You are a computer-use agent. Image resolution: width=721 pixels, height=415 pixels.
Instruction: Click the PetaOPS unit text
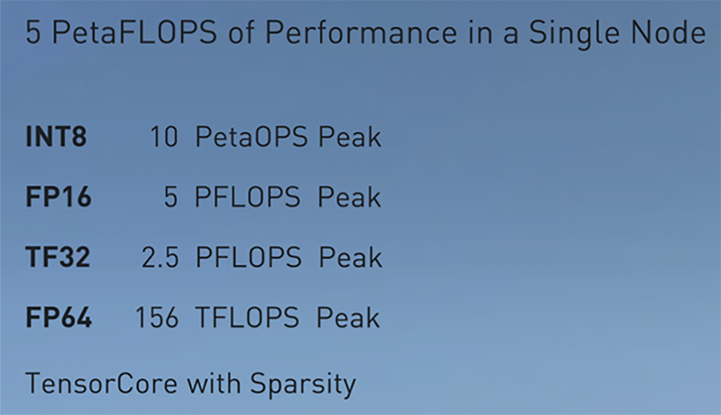251,138
